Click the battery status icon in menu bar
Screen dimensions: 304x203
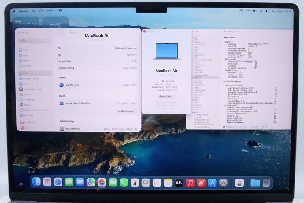(255, 11)
